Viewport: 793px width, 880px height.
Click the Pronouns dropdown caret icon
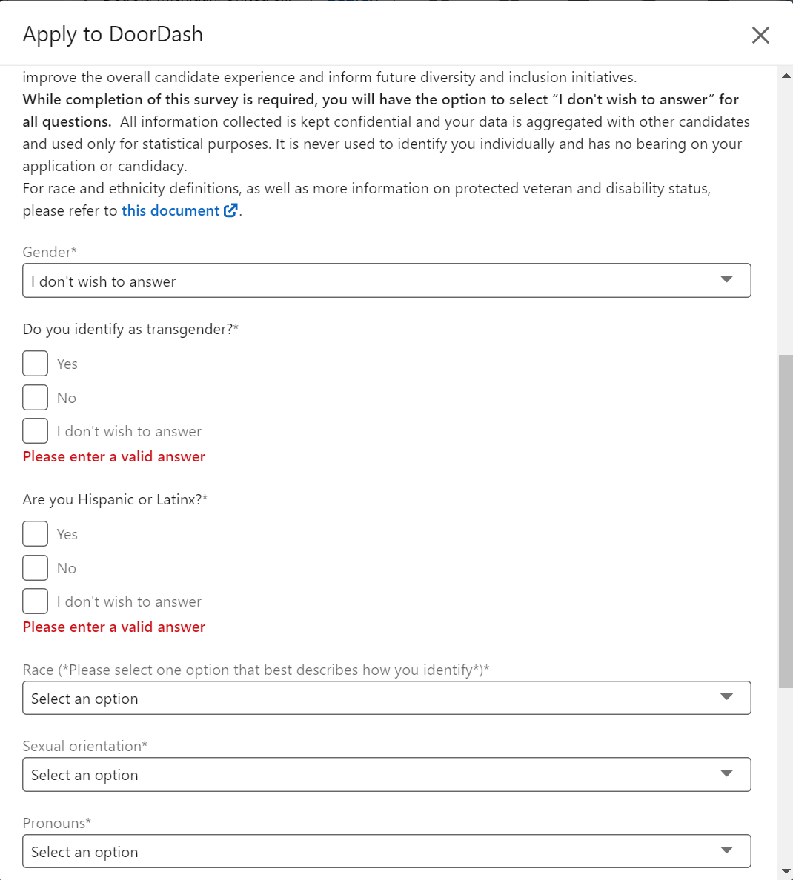coord(726,850)
